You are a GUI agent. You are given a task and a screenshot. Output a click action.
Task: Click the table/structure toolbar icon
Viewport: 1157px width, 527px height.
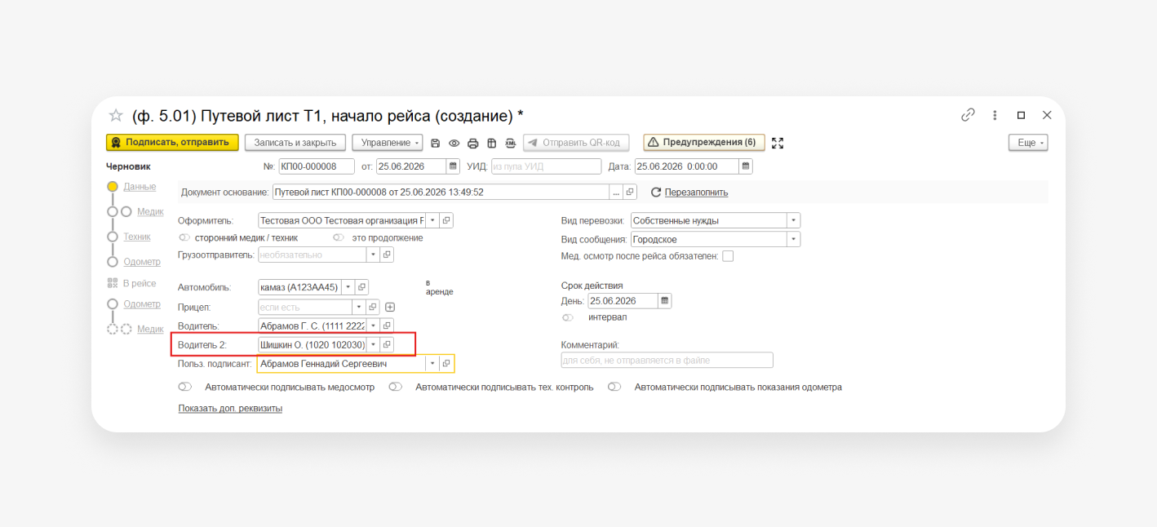click(x=491, y=143)
